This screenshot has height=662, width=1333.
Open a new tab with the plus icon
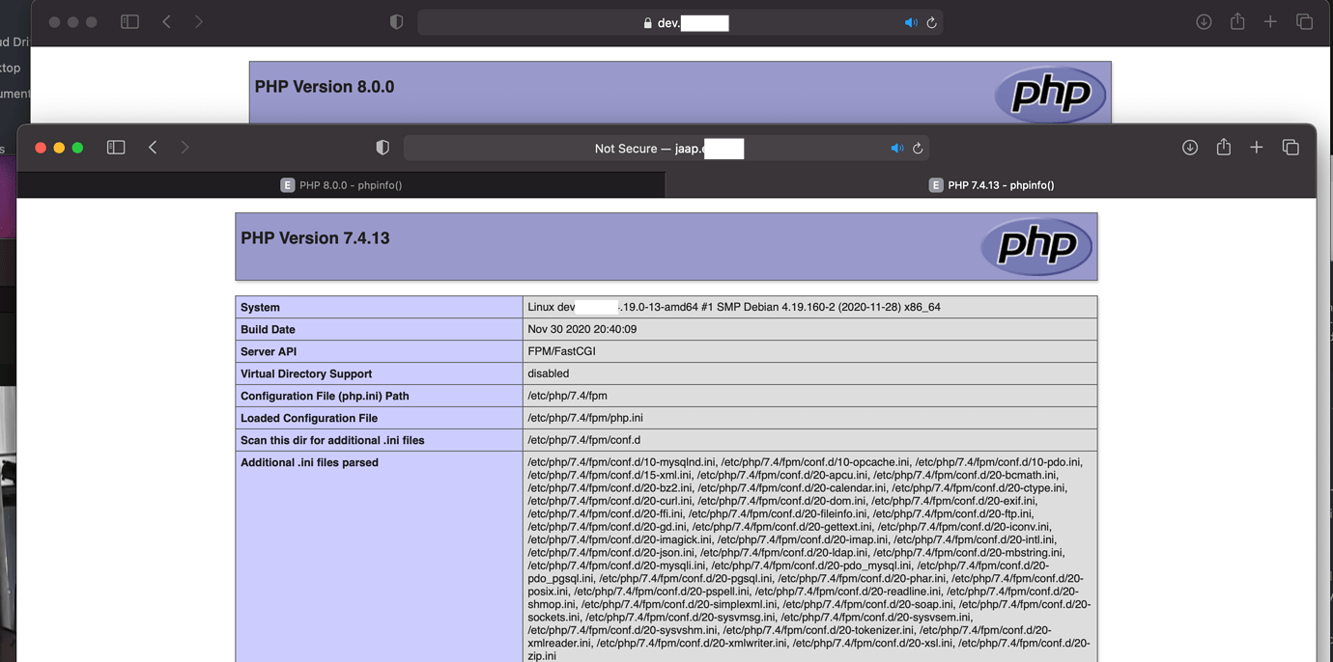tap(1256, 147)
